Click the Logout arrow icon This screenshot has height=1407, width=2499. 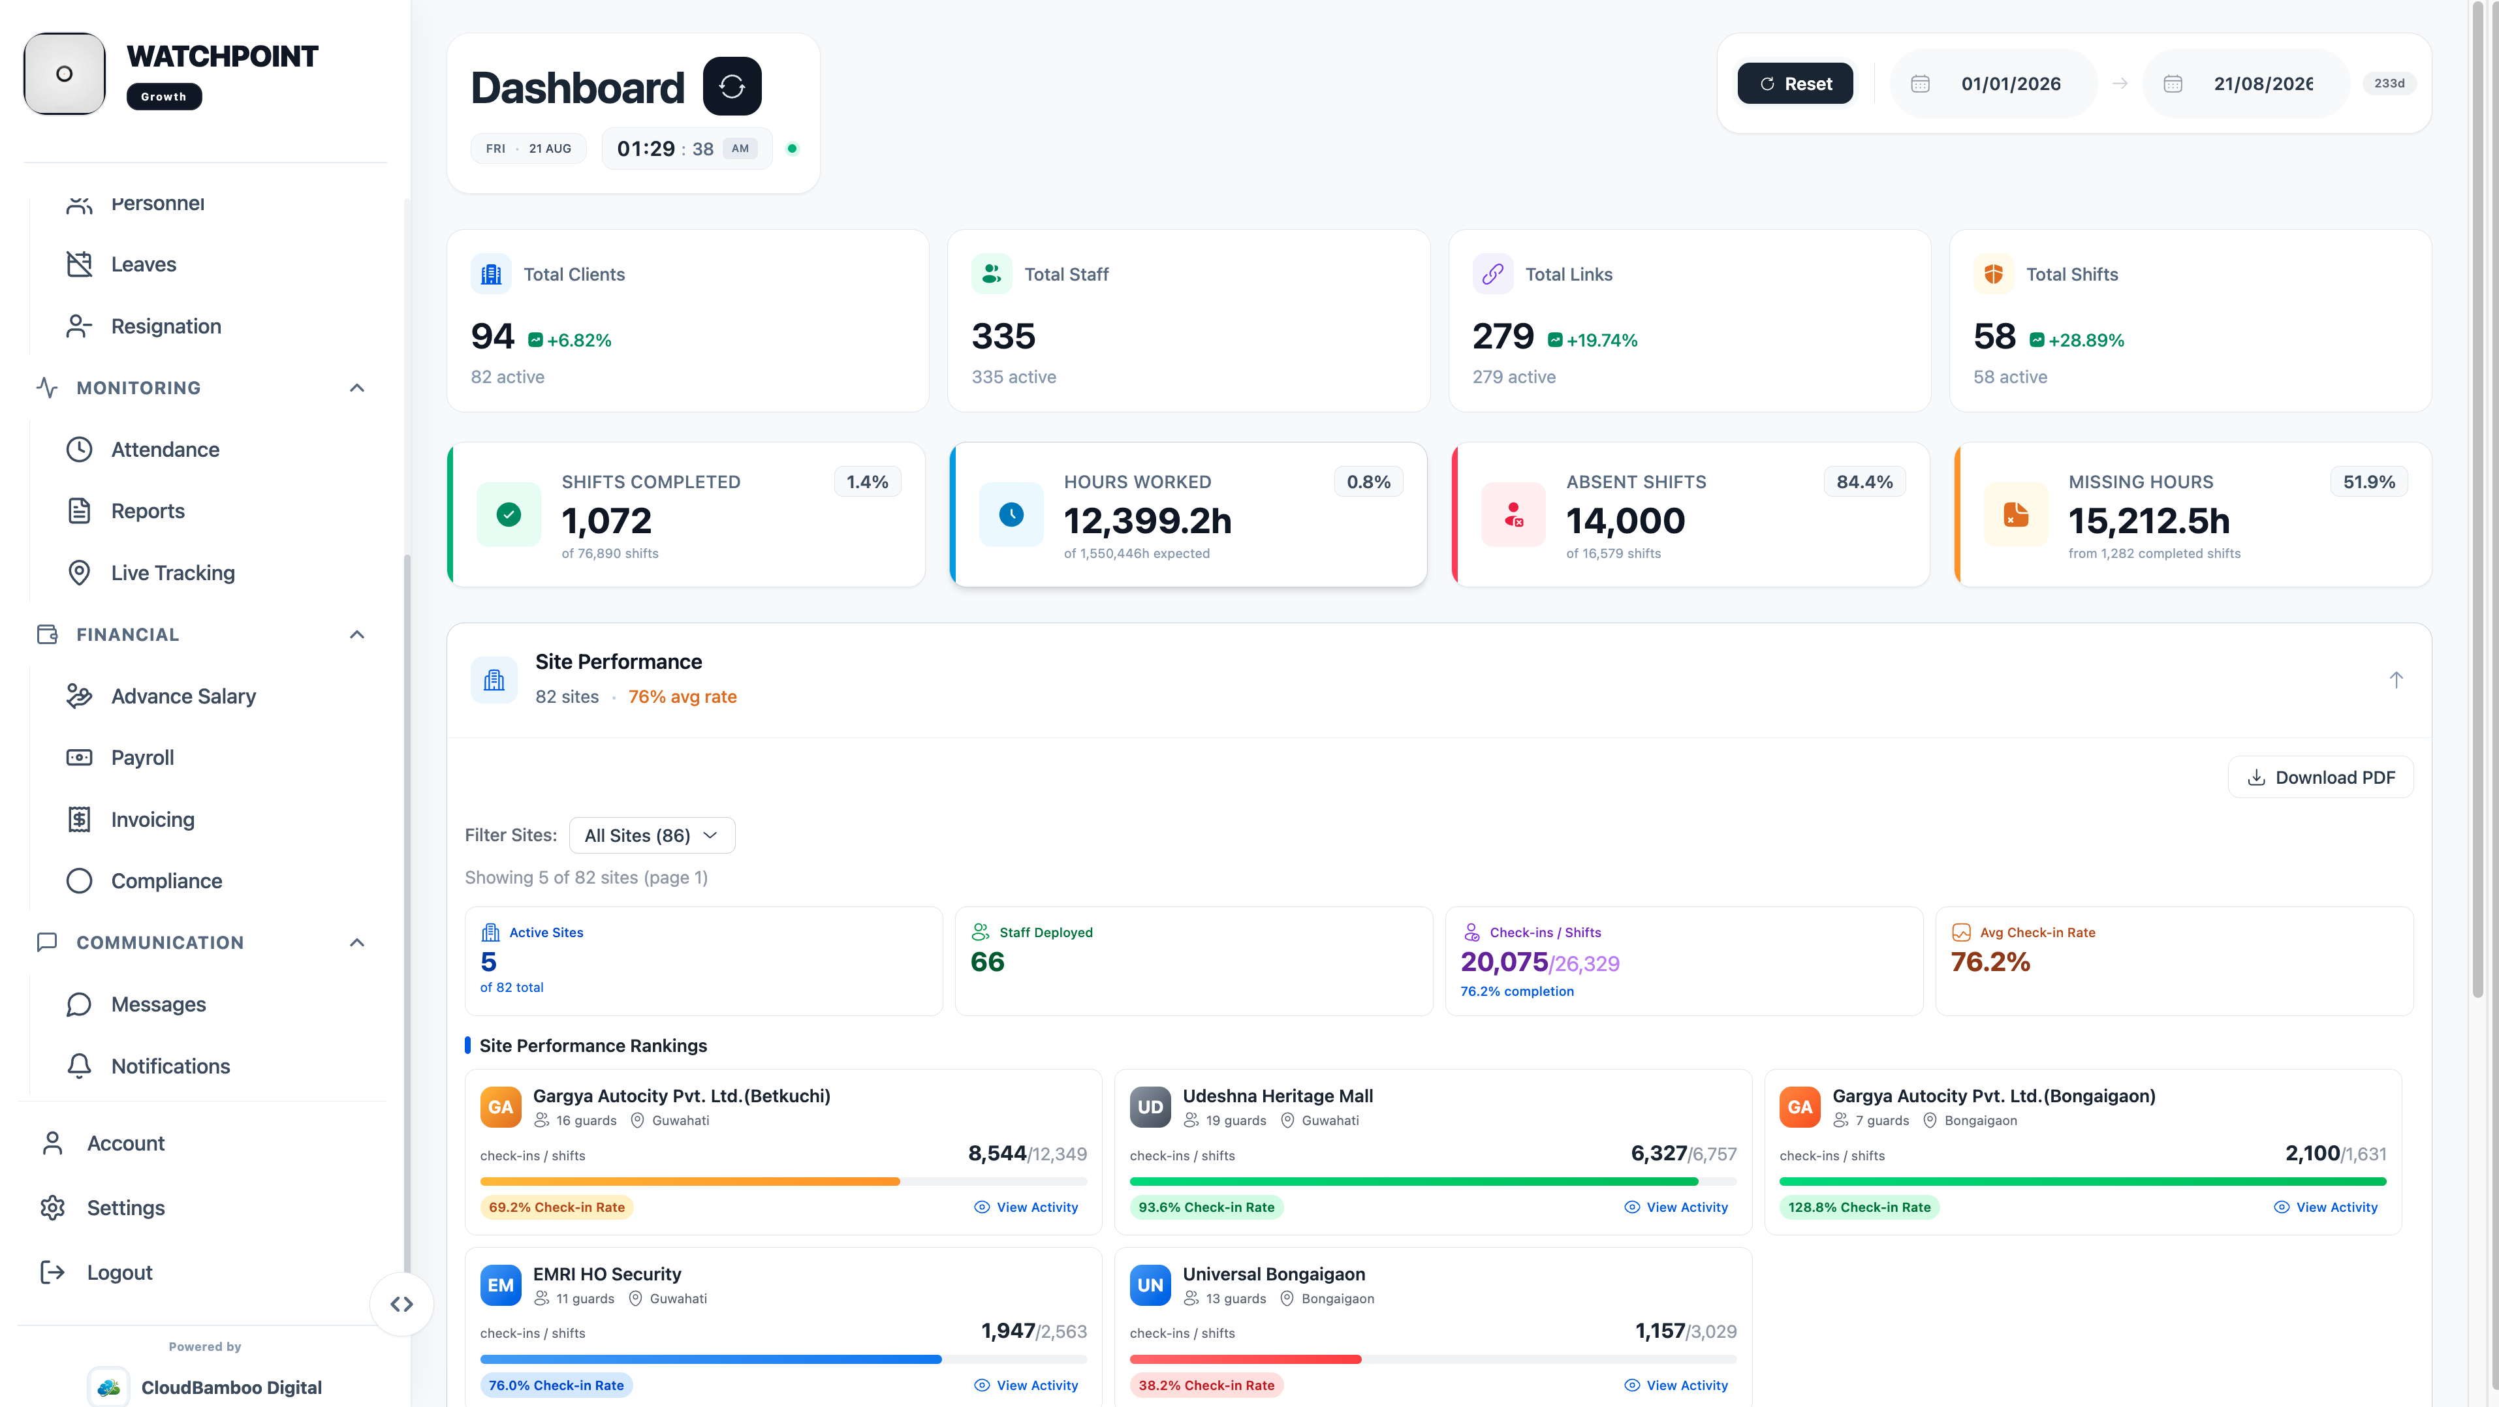pyautogui.click(x=52, y=1272)
